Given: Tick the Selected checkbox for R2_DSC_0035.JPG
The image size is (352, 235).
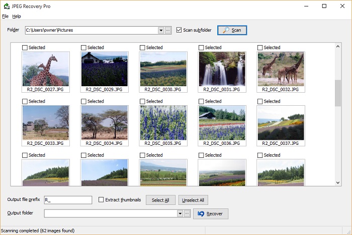Looking at the screenshot, I should tap(143, 101).
